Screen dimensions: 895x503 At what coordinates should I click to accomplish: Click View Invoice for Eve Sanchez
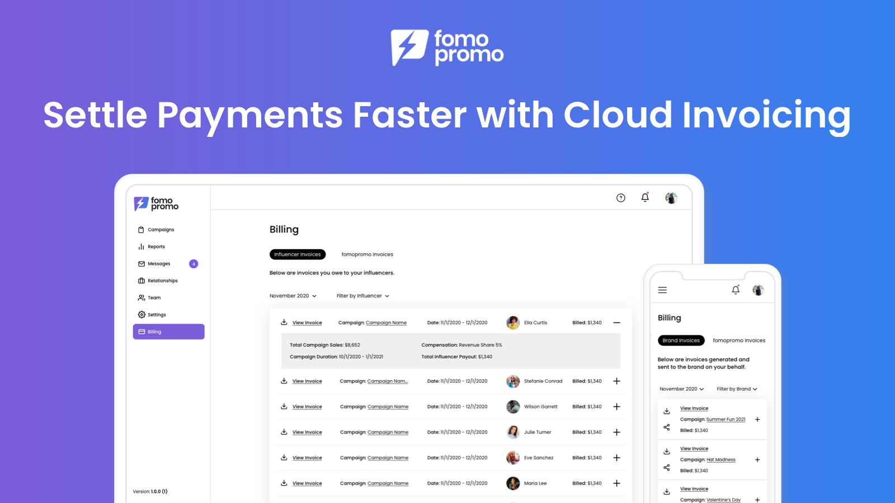pos(307,458)
